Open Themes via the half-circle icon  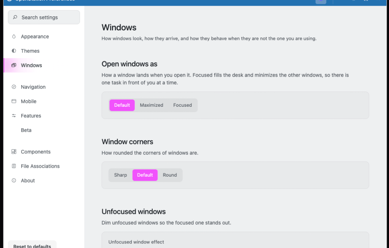tap(14, 51)
